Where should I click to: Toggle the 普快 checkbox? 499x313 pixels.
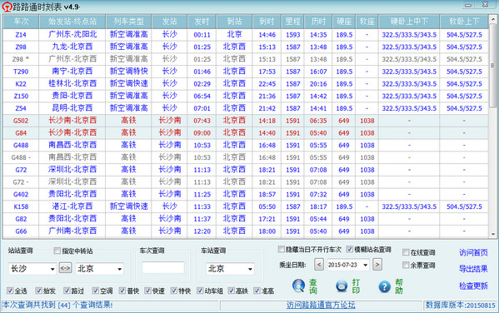pyautogui.click(x=122, y=291)
